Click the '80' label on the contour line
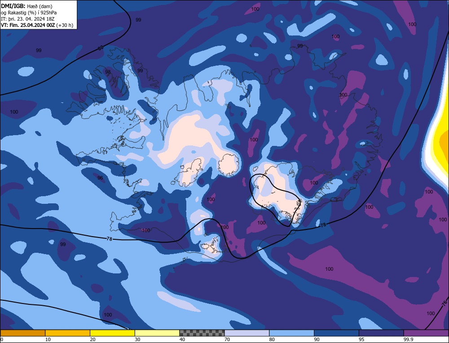The image size is (449, 343). click(101, 48)
